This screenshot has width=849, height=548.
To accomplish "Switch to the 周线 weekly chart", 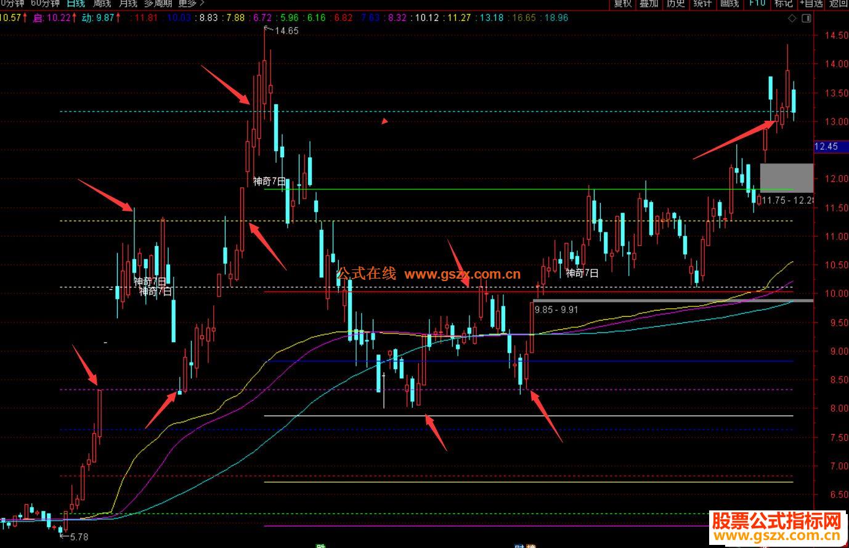I will [x=102, y=3].
